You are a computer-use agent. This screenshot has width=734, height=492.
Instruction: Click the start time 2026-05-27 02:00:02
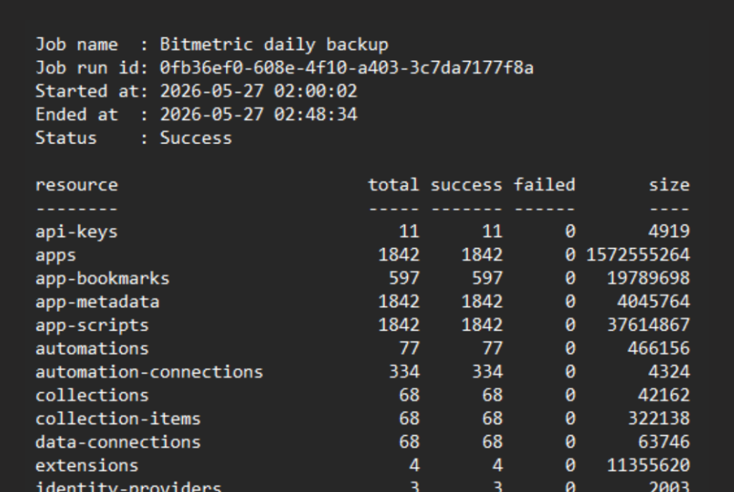[x=258, y=91]
